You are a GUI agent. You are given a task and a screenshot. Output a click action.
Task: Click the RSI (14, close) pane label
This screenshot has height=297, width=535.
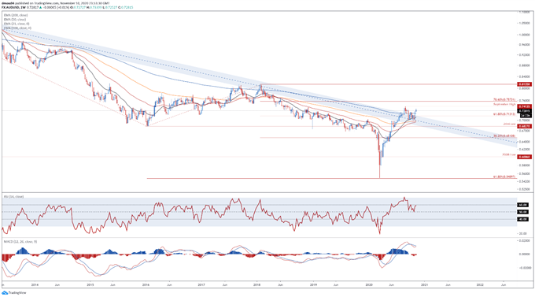(x=13, y=197)
